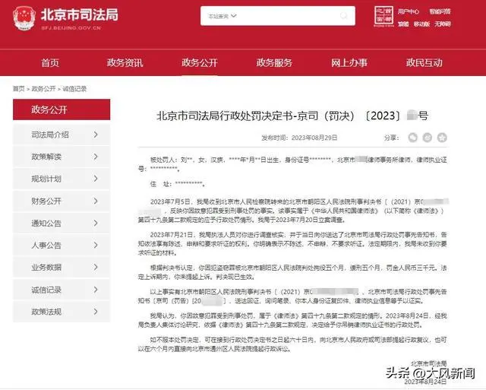Click 诚信记录 in the breadcrumb
486x390 pixels.
click(x=74, y=89)
